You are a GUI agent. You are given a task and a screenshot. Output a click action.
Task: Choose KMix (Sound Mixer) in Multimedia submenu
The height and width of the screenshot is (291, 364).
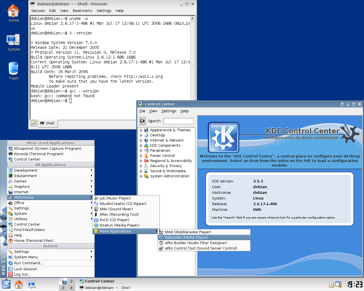click(x=126, y=209)
